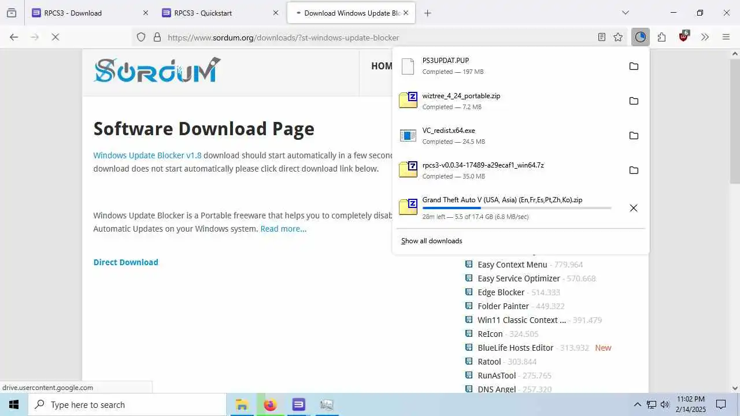Screen dimensions: 740x416
Task: Open DNS Angel link
Action: [497, 389]
